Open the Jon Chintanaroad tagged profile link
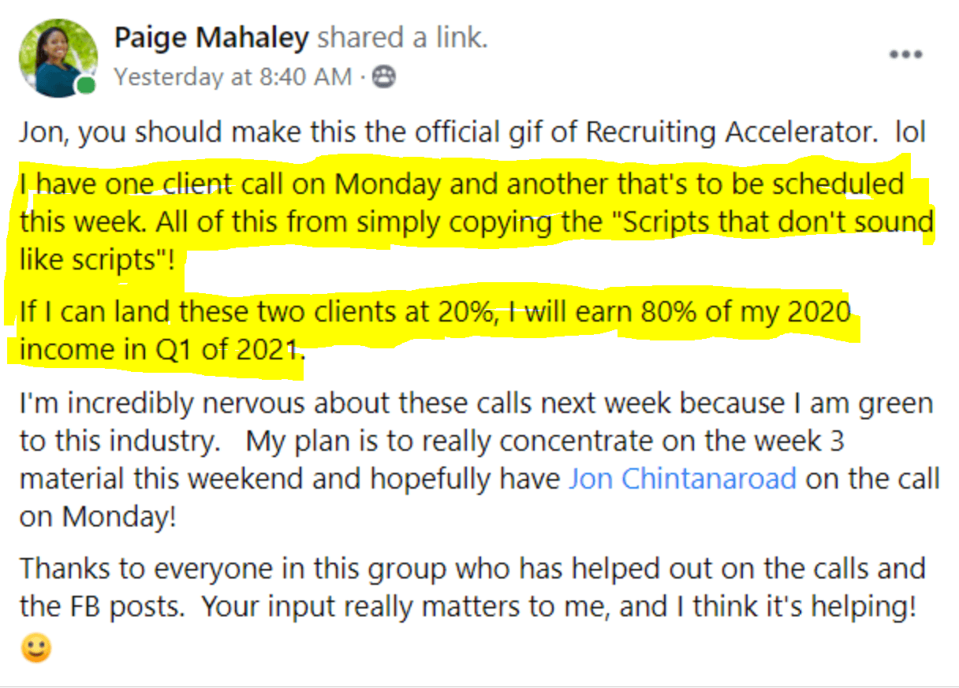The image size is (959, 688). pos(682,479)
